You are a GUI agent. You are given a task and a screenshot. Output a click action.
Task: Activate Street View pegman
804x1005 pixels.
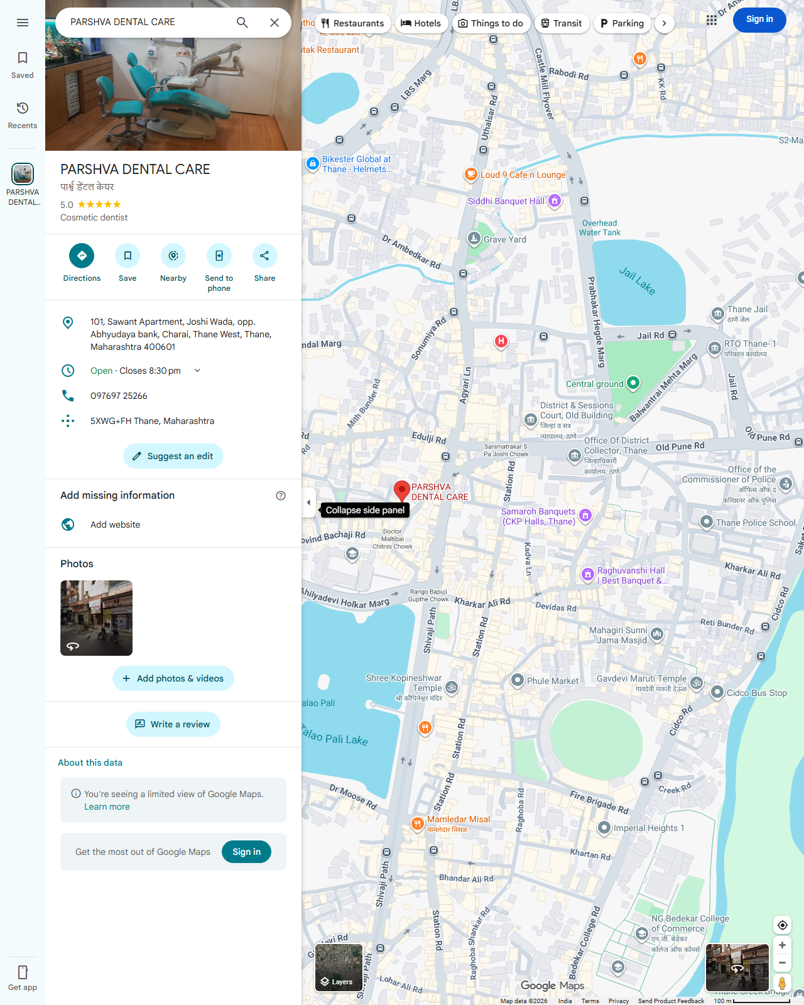tap(782, 983)
